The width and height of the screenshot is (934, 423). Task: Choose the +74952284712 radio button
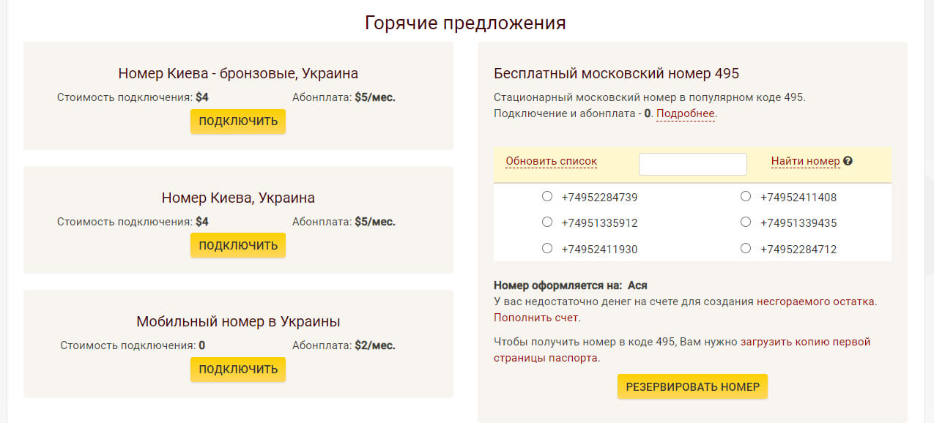tap(746, 248)
